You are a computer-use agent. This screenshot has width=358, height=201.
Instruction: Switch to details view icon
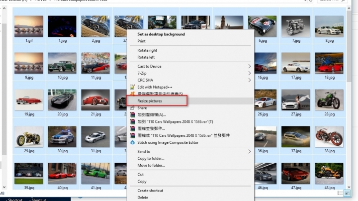[340, 193]
